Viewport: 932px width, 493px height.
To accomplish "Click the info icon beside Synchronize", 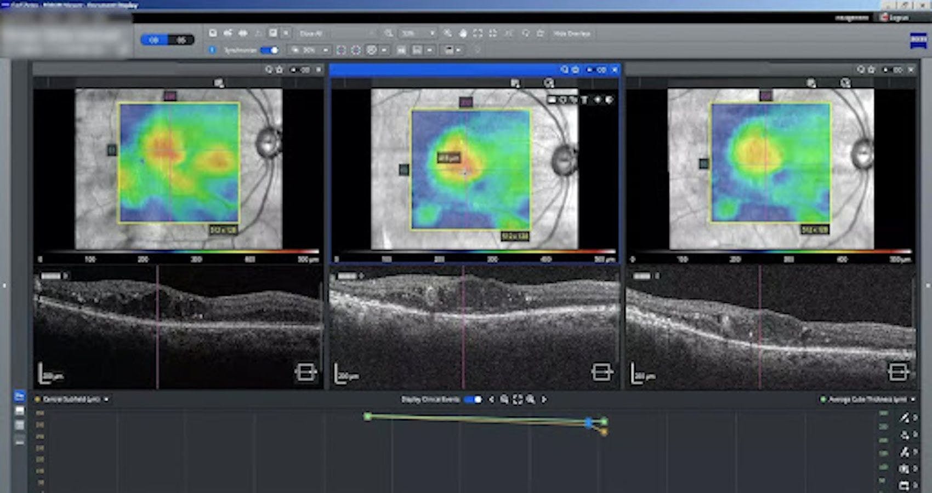I will (x=213, y=50).
